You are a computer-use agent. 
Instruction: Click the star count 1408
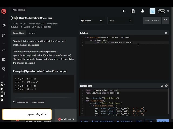click(14, 24)
